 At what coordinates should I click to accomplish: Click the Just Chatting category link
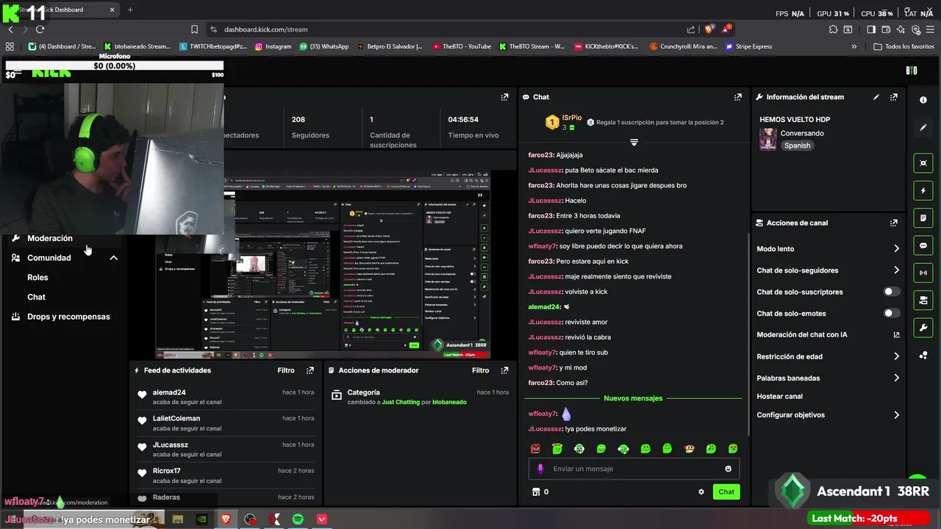coord(401,403)
